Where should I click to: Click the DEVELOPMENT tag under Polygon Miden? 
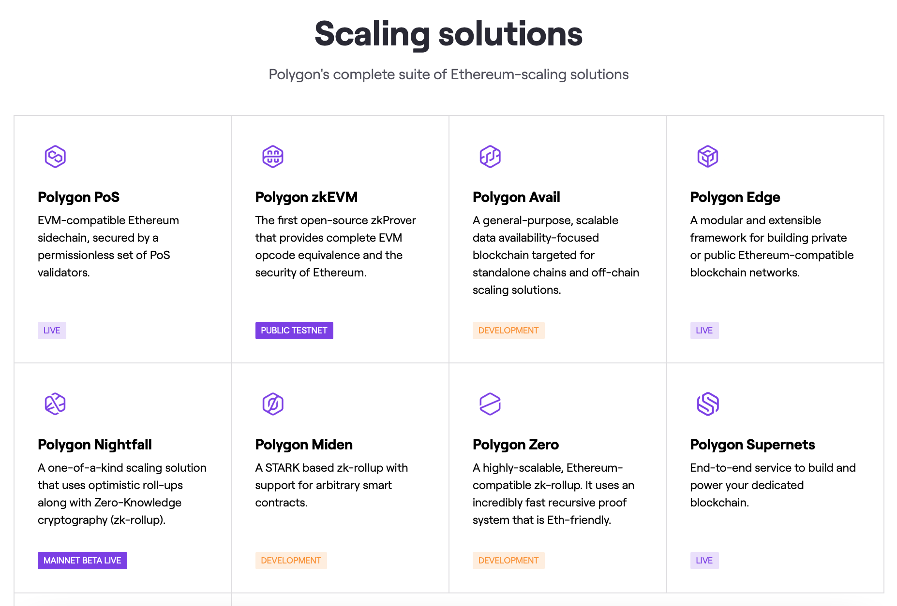coord(291,561)
